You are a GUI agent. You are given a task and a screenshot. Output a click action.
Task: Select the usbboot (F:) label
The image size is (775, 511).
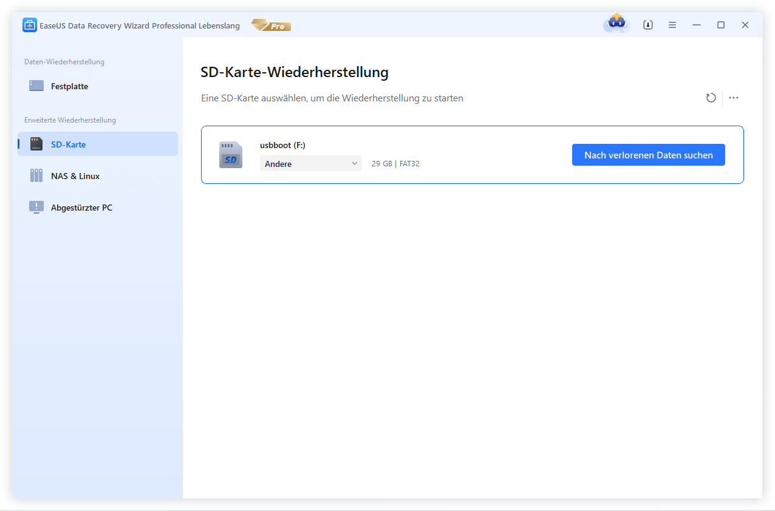[282, 146]
